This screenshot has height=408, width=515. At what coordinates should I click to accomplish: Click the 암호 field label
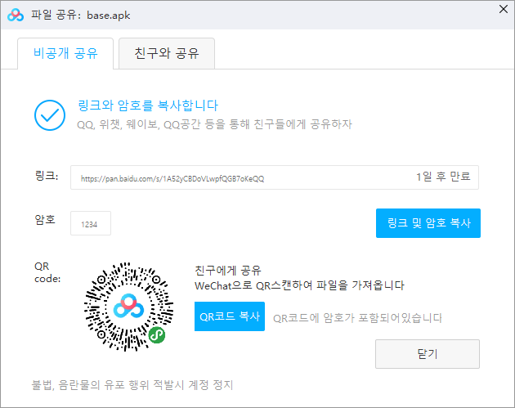coord(45,219)
